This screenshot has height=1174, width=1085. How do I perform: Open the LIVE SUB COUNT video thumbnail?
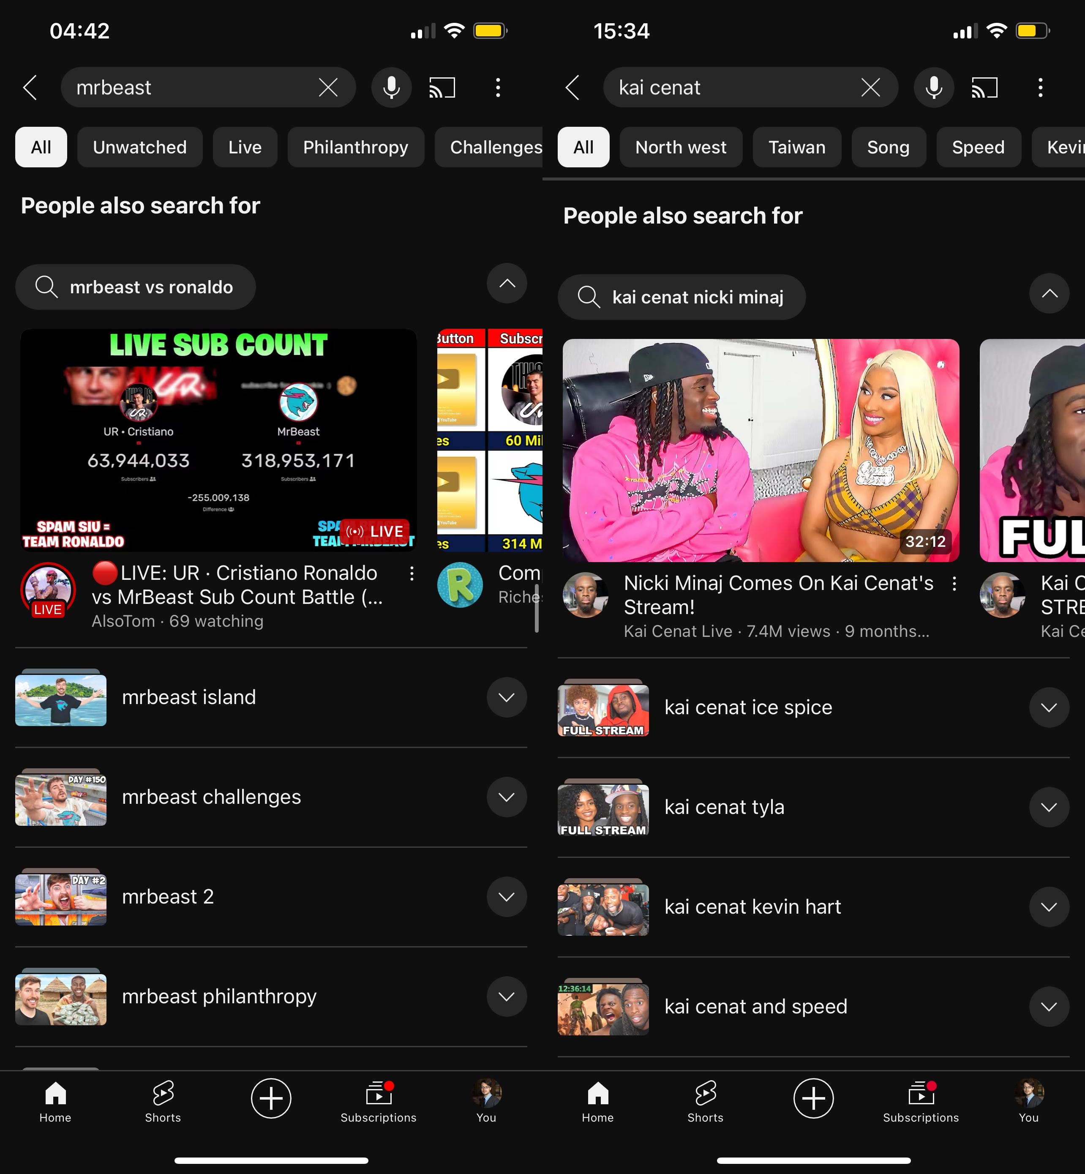(x=218, y=440)
